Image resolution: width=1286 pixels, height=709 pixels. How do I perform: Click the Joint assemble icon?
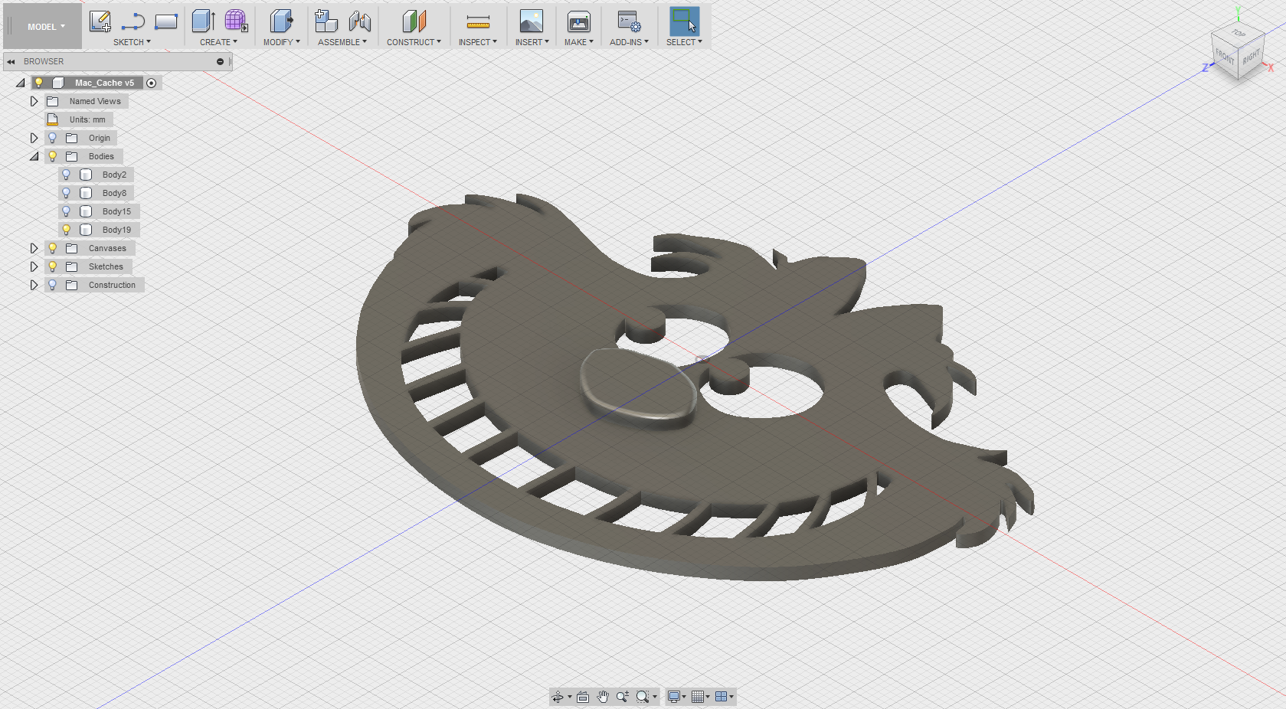point(360,21)
